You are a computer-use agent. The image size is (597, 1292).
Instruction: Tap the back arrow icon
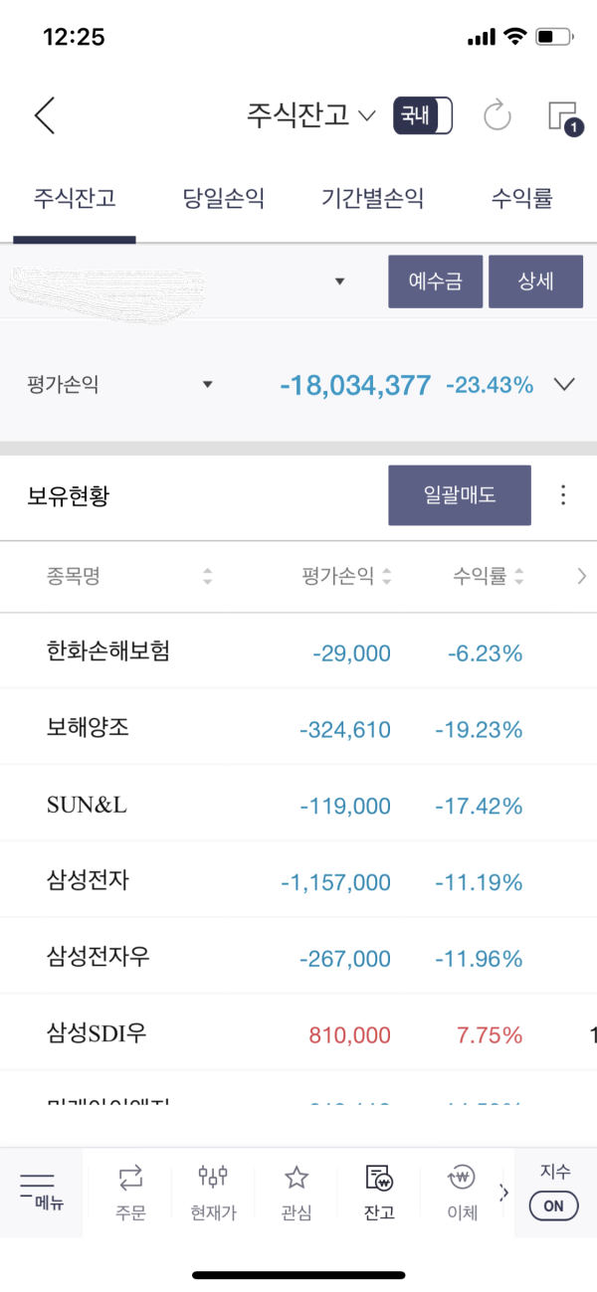pyautogui.click(x=44, y=116)
